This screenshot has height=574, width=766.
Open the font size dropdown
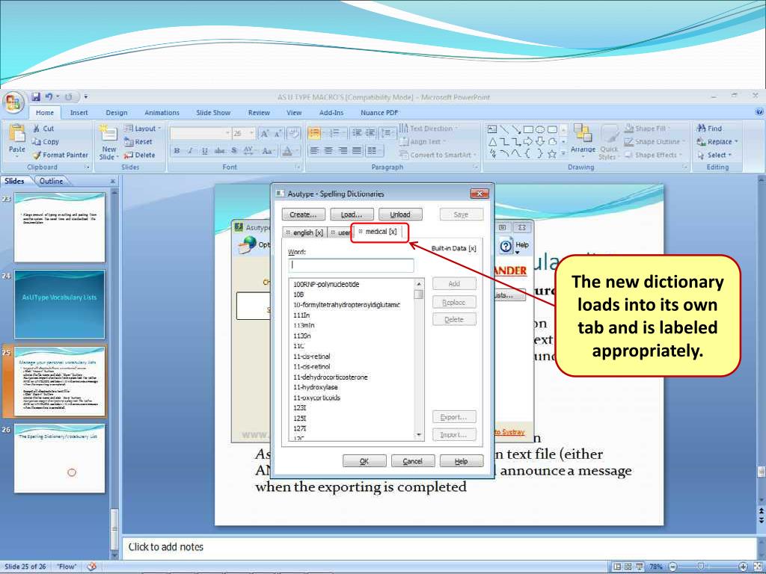click(252, 133)
